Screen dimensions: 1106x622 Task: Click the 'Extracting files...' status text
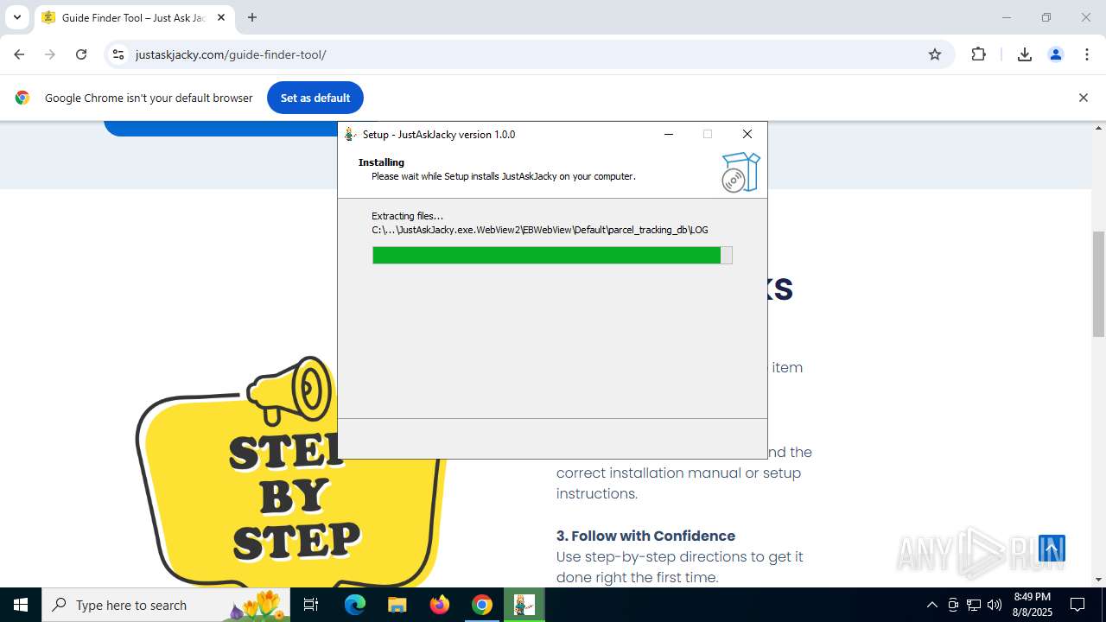(407, 216)
